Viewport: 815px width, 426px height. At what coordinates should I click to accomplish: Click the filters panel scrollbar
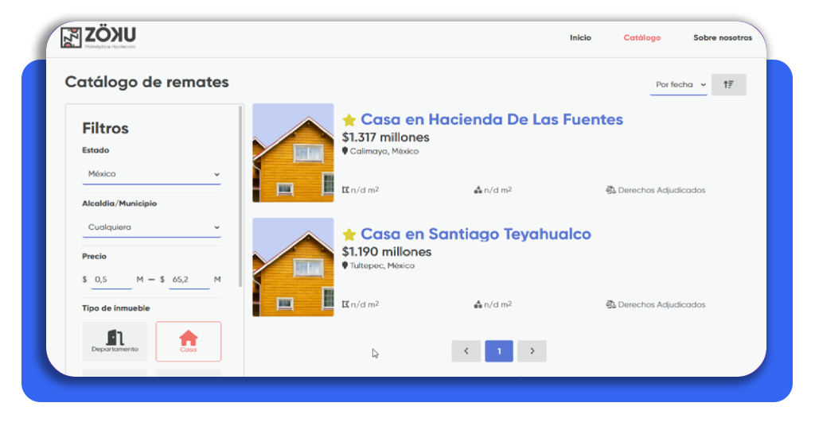[x=240, y=196]
